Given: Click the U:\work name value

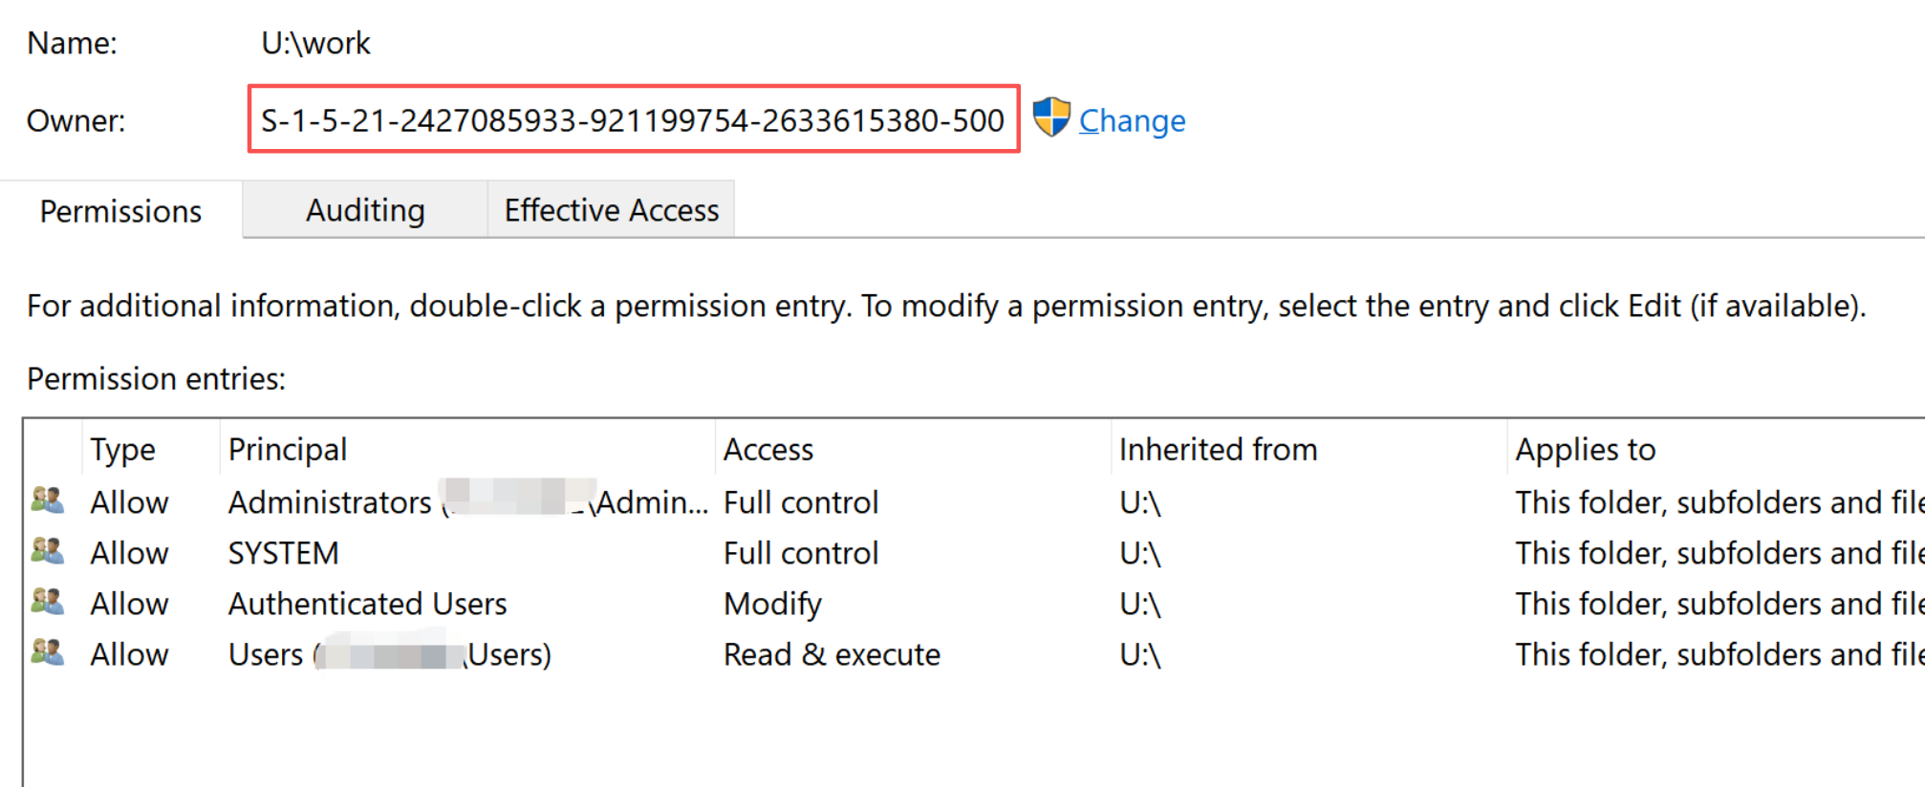Looking at the screenshot, I should 315,43.
